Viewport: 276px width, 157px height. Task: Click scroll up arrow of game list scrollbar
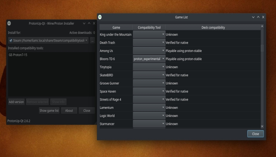pos(262,26)
